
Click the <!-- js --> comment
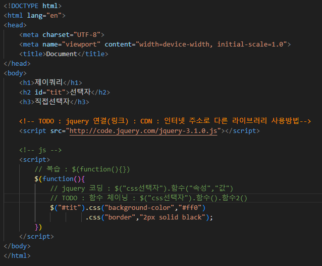[x=40, y=150]
